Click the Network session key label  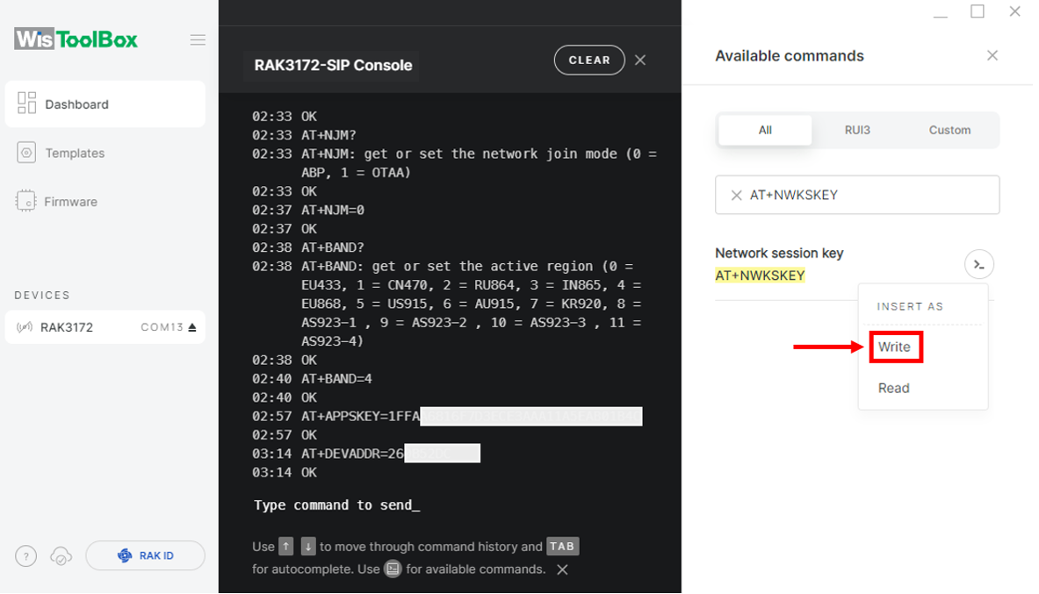tap(778, 253)
